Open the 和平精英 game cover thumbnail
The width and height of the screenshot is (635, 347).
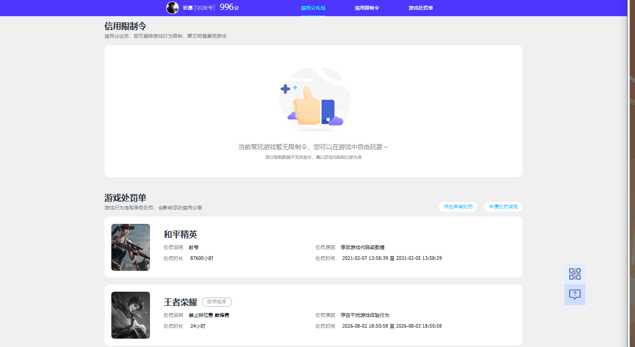point(131,247)
